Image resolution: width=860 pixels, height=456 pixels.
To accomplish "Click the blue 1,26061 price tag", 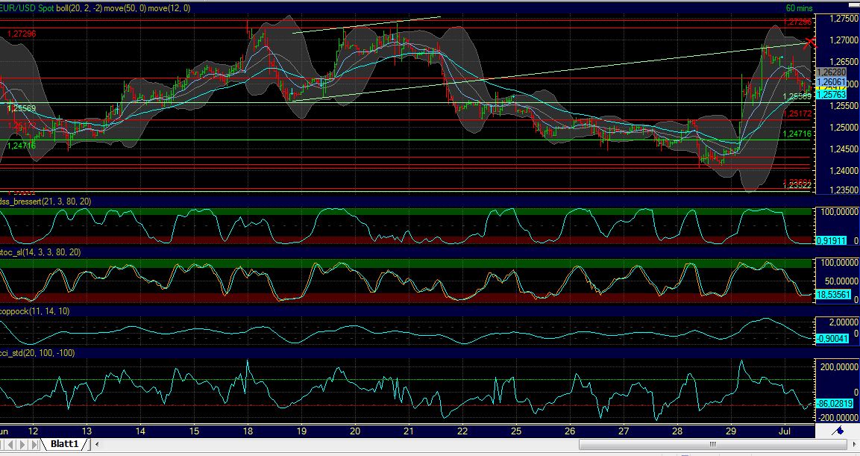I will coord(831,82).
